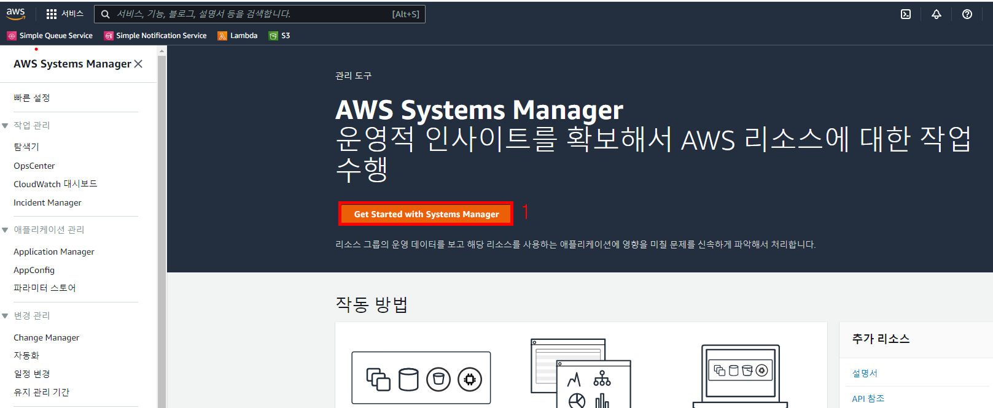Open AppConfig in sidebar
The image size is (993, 408).
[34, 270]
